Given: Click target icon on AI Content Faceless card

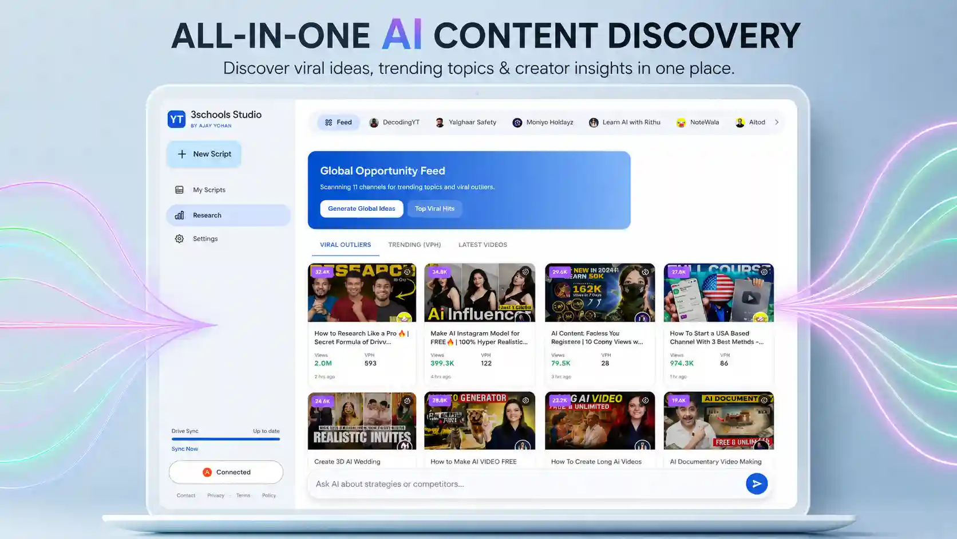Looking at the screenshot, I should click(x=645, y=272).
